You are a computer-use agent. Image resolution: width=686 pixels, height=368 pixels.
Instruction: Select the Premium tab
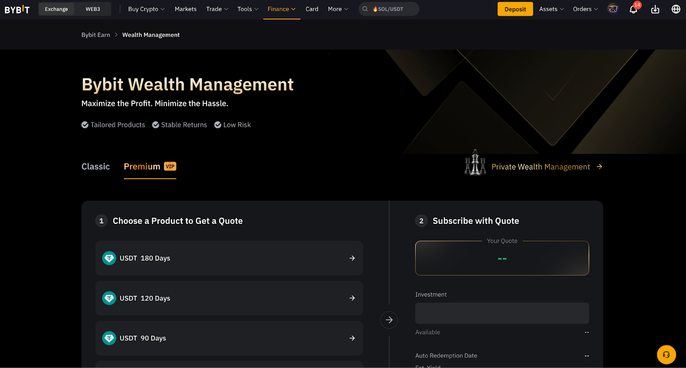[150, 166]
